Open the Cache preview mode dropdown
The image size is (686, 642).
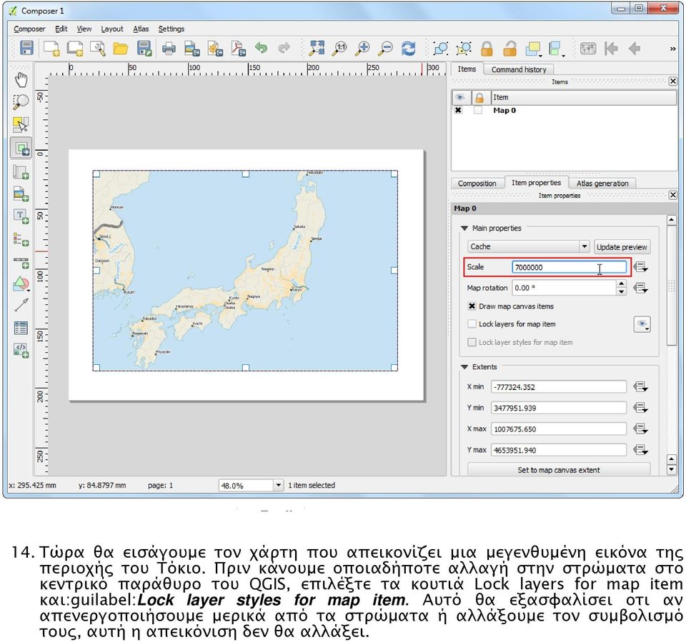tap(529, 246)
